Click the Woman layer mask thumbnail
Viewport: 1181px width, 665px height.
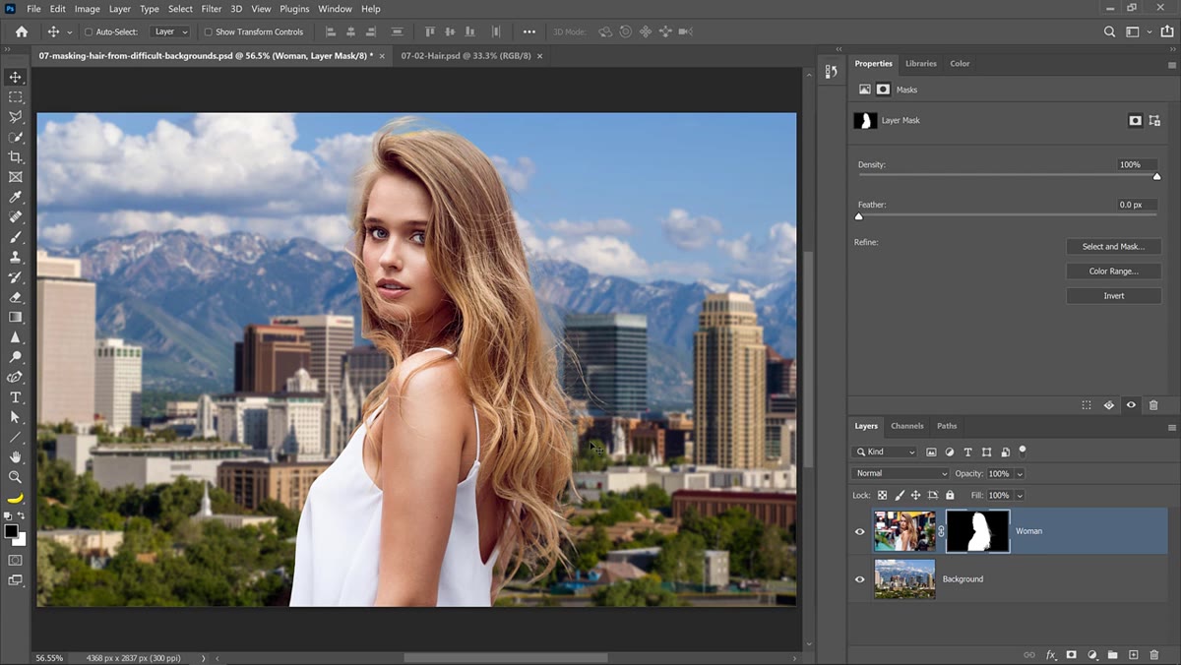[x=978, y=531]
